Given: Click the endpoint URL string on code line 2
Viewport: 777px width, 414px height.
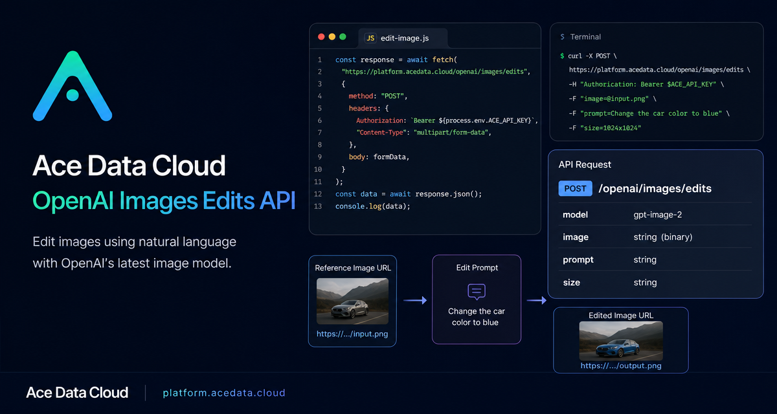Looking at the screenshot, I should pos(436,72).
